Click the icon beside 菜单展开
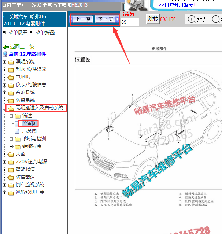Screen dimensions: 222x234 point(4,32)
